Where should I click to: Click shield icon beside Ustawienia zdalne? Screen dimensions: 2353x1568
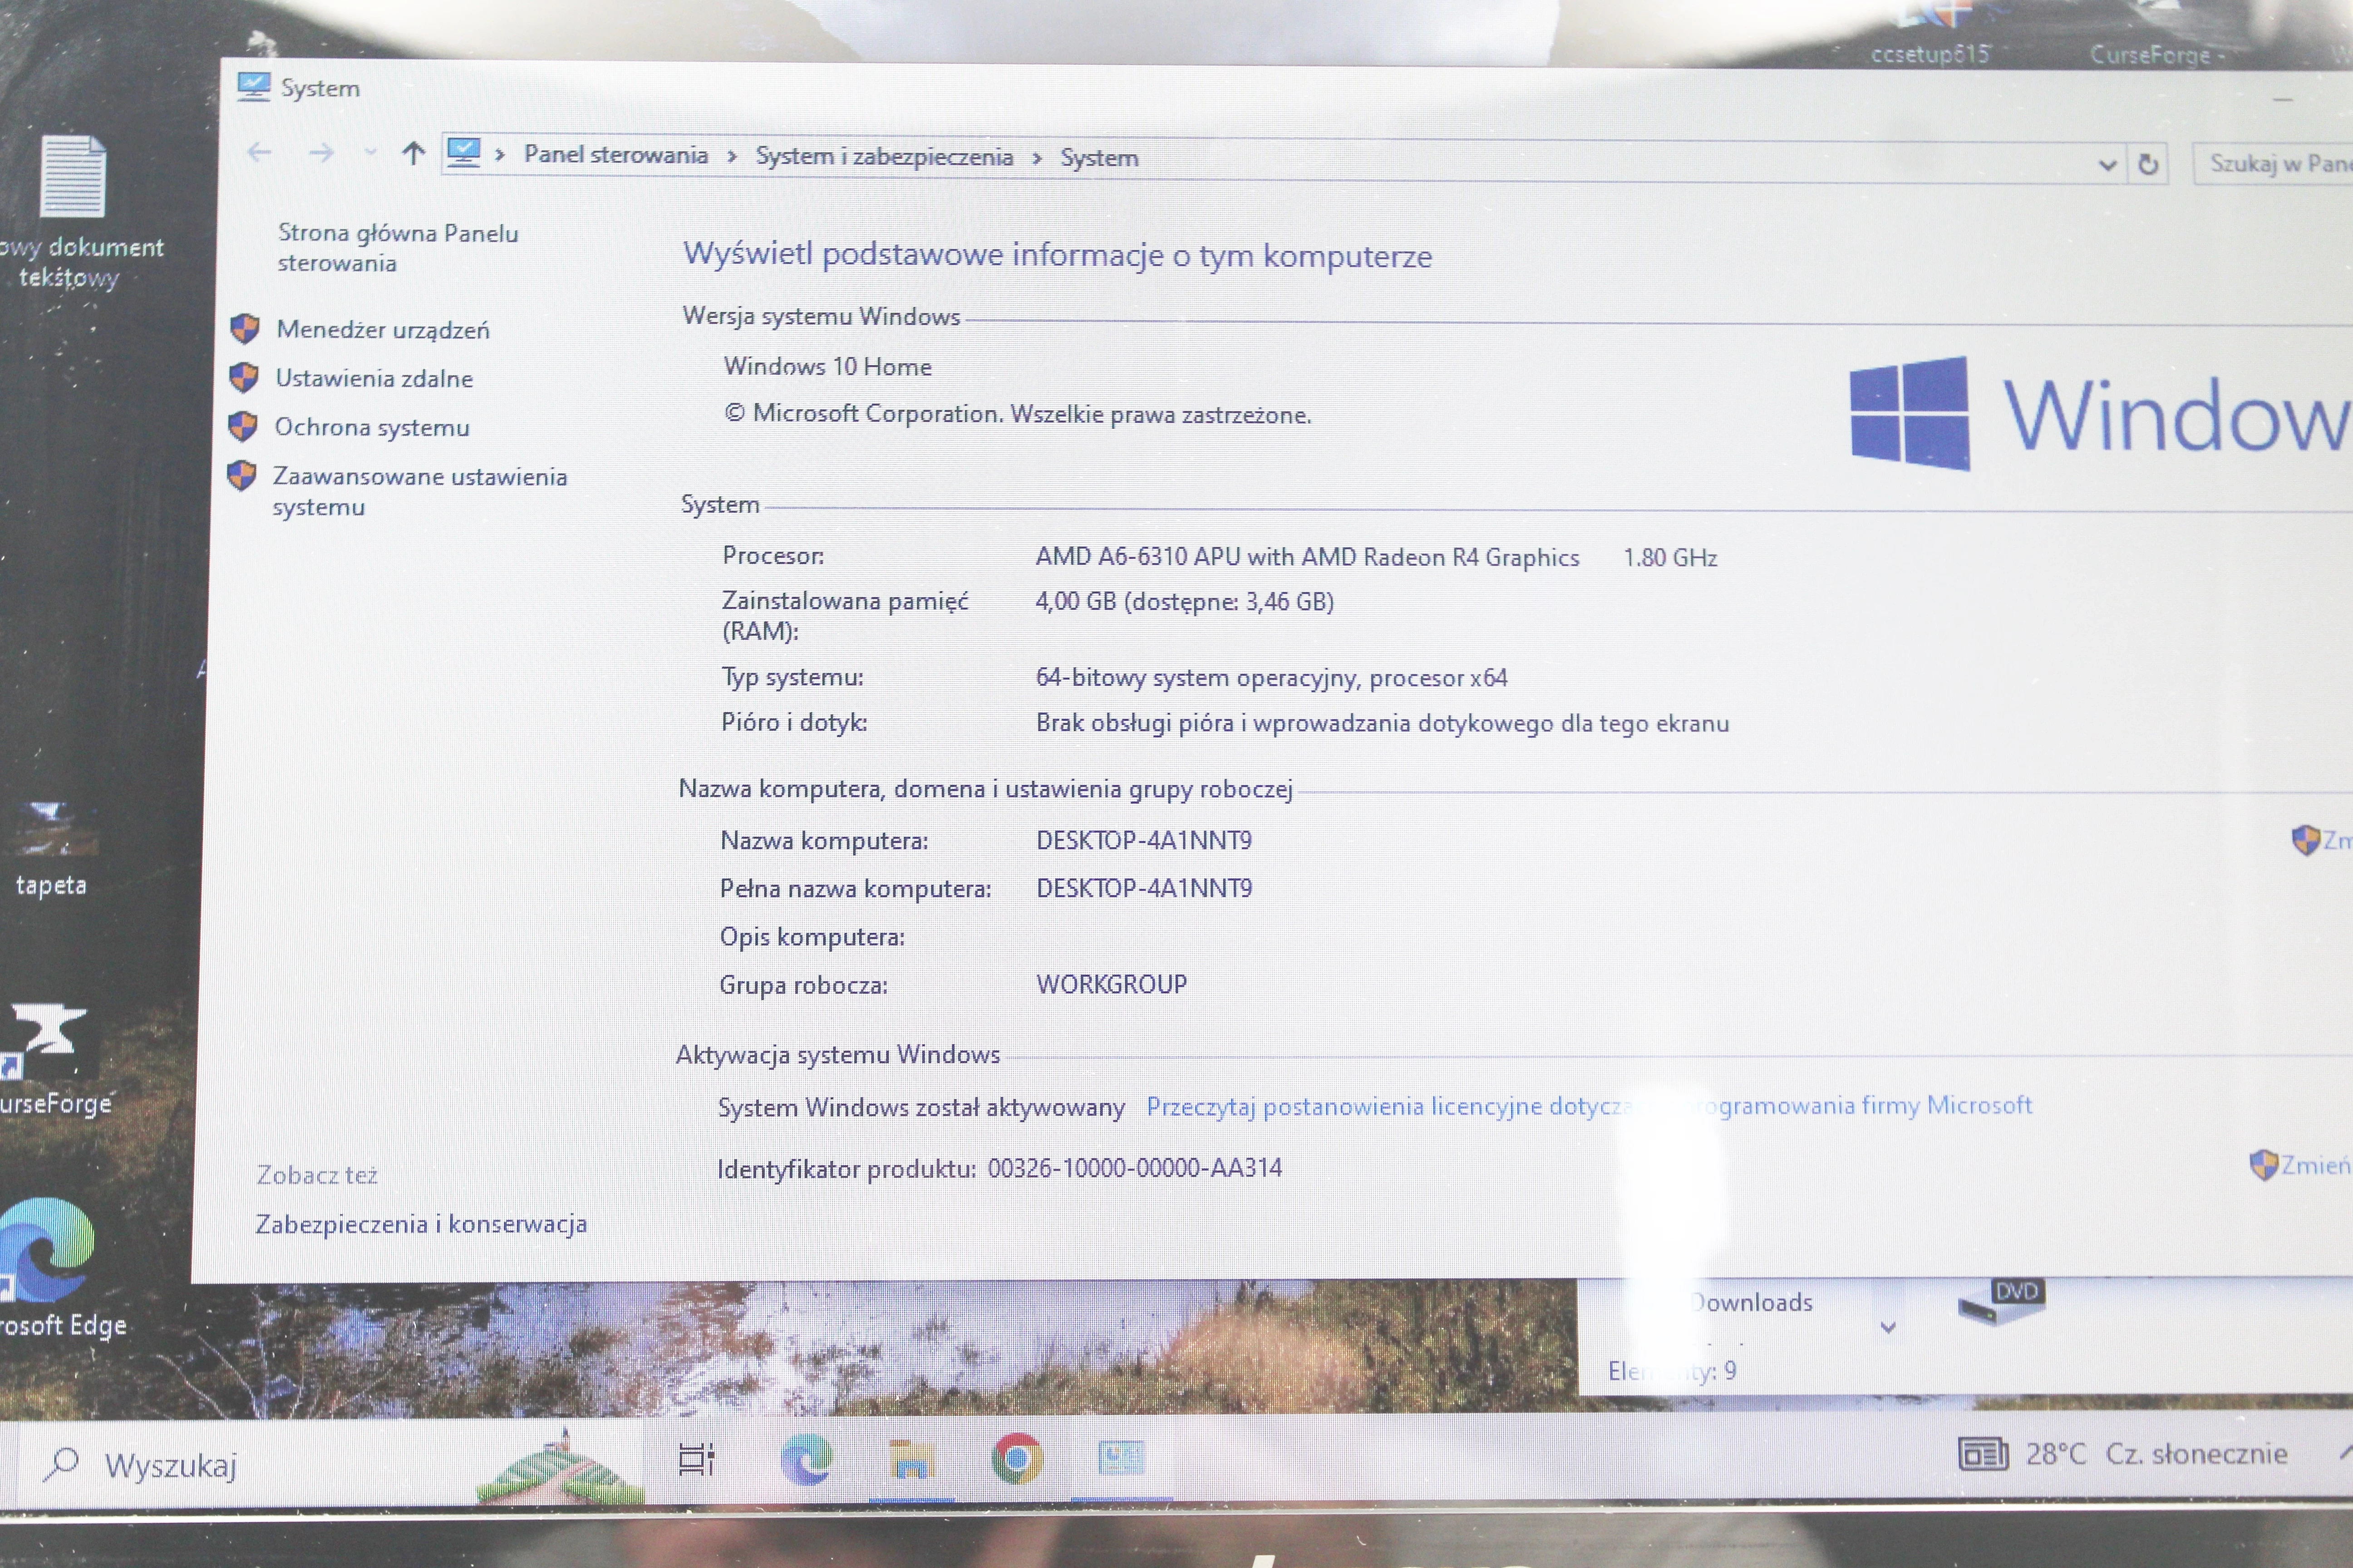pyautogui.click(x=243, y=377)
